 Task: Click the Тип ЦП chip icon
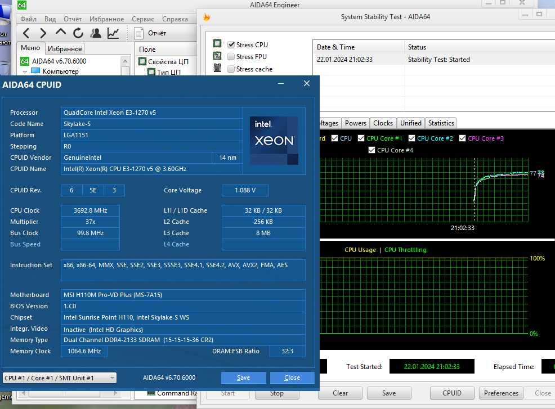coord(151,72)
